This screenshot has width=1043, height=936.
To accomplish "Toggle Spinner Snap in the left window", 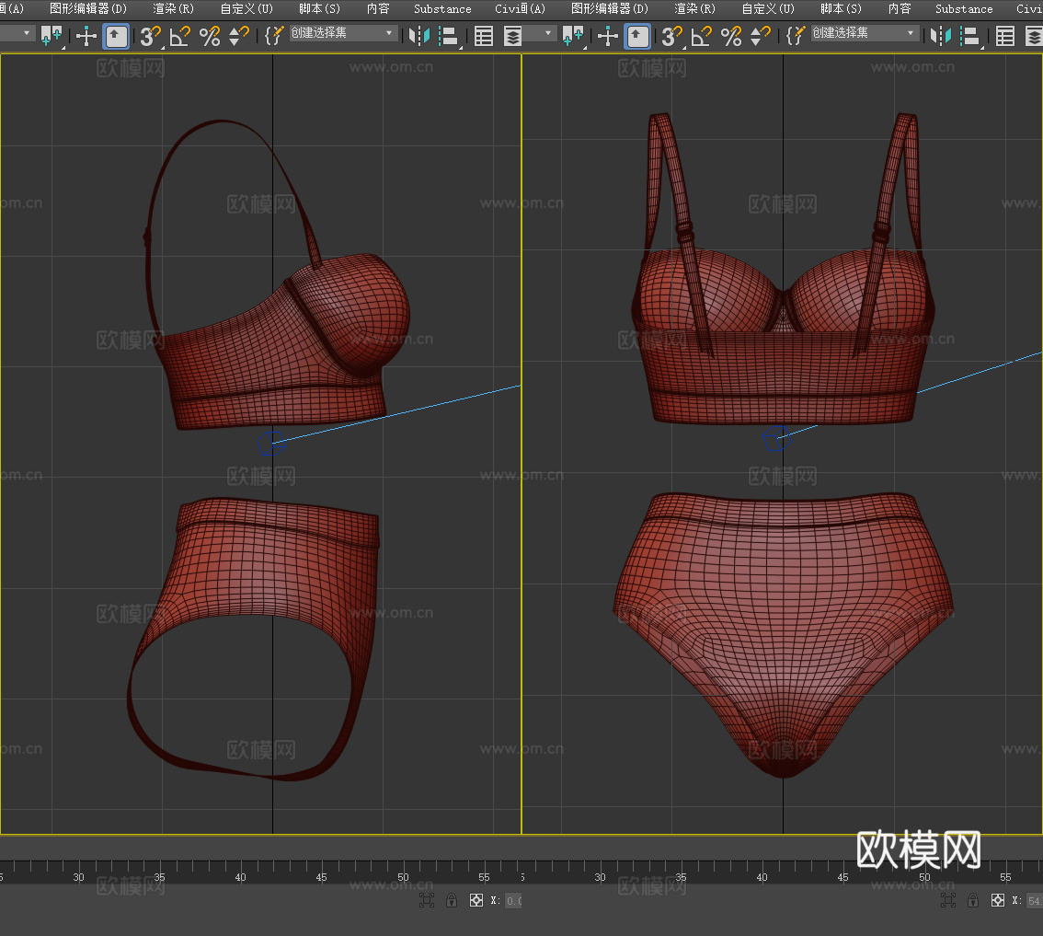I will click(238, 36).
